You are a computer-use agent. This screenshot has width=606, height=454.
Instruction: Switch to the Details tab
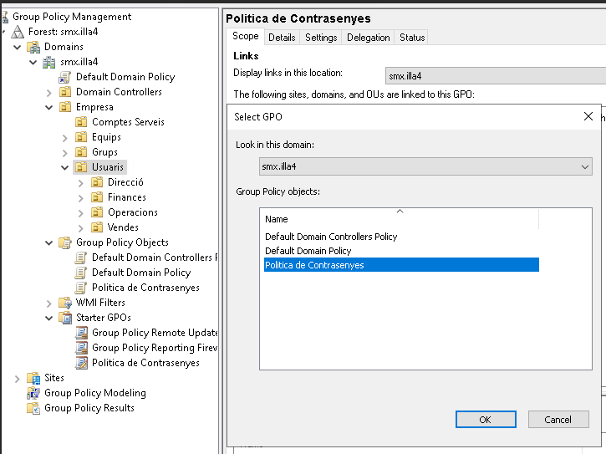(x=282, y=38)
